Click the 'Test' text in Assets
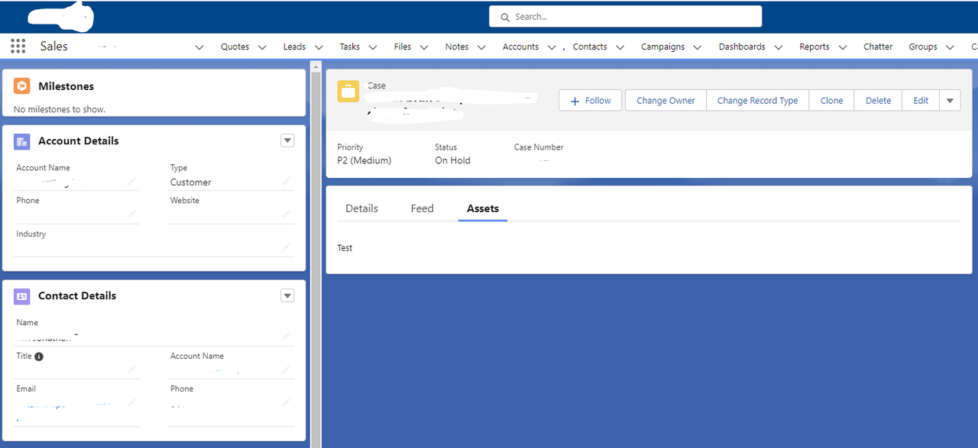 coord(345,248)
